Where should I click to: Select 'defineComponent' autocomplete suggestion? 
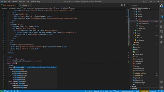click(35, 88)
